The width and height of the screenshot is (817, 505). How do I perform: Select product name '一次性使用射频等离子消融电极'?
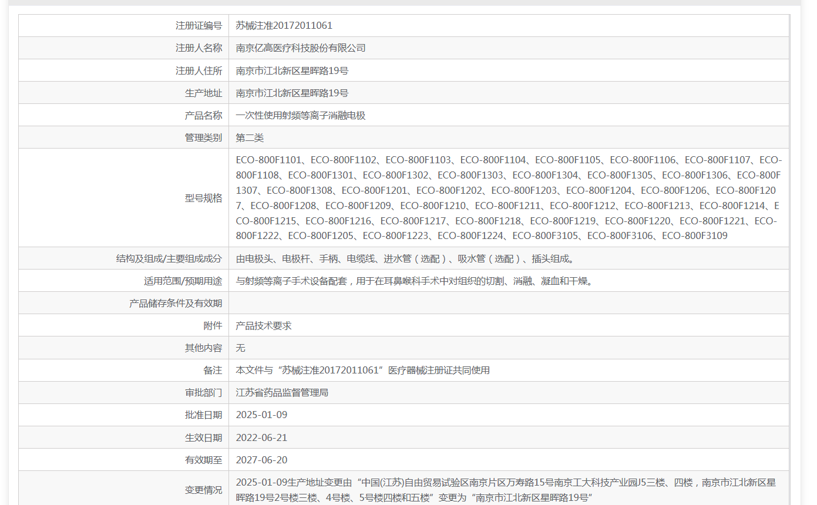[301, 116]
